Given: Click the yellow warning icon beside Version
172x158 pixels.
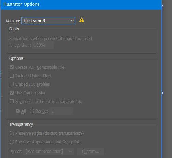Looking at the screenshot, I should pyautogui.click(x=82, y=20).
